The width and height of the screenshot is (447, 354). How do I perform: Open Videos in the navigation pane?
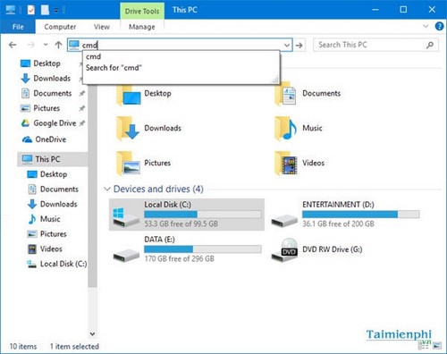coord(51,249)
